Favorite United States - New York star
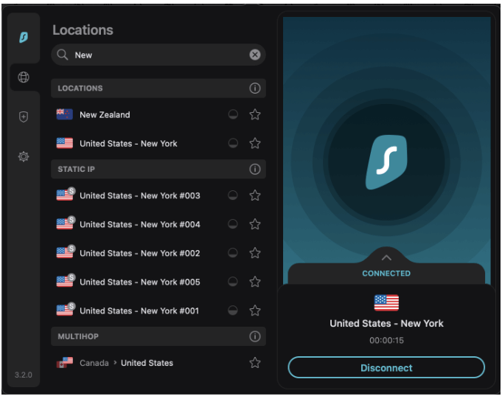 (x=255, y=143)
